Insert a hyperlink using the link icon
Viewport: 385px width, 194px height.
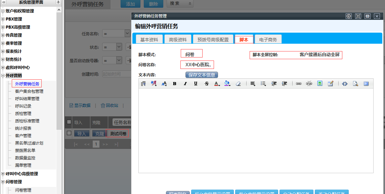pyautogui.click(x=298, y=84)
